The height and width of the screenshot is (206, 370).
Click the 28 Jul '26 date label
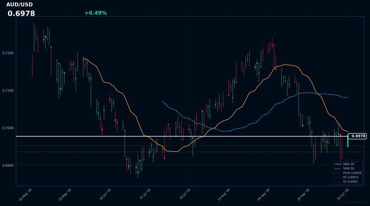pyautogui.click(x=184, y=195)
